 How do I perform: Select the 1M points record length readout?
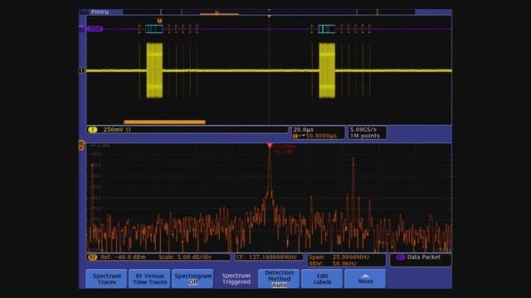pos(365,136)
